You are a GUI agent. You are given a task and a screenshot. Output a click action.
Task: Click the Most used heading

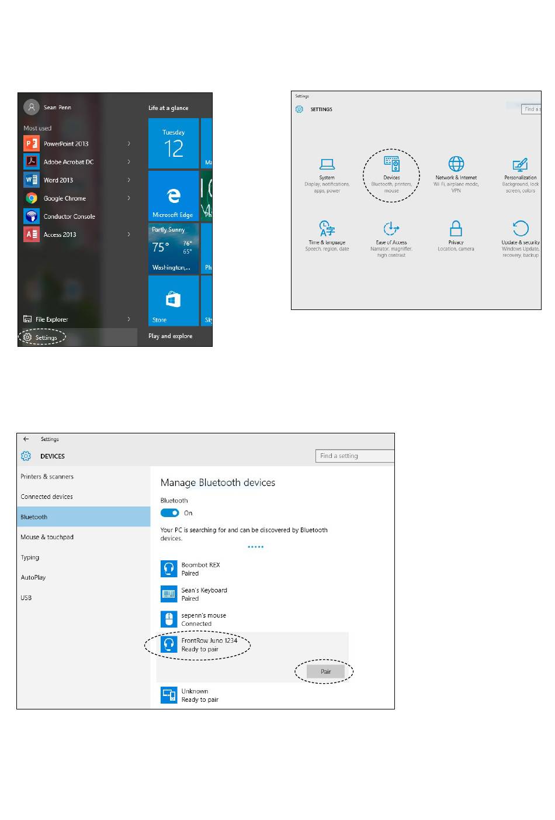[x=37, y=128]
